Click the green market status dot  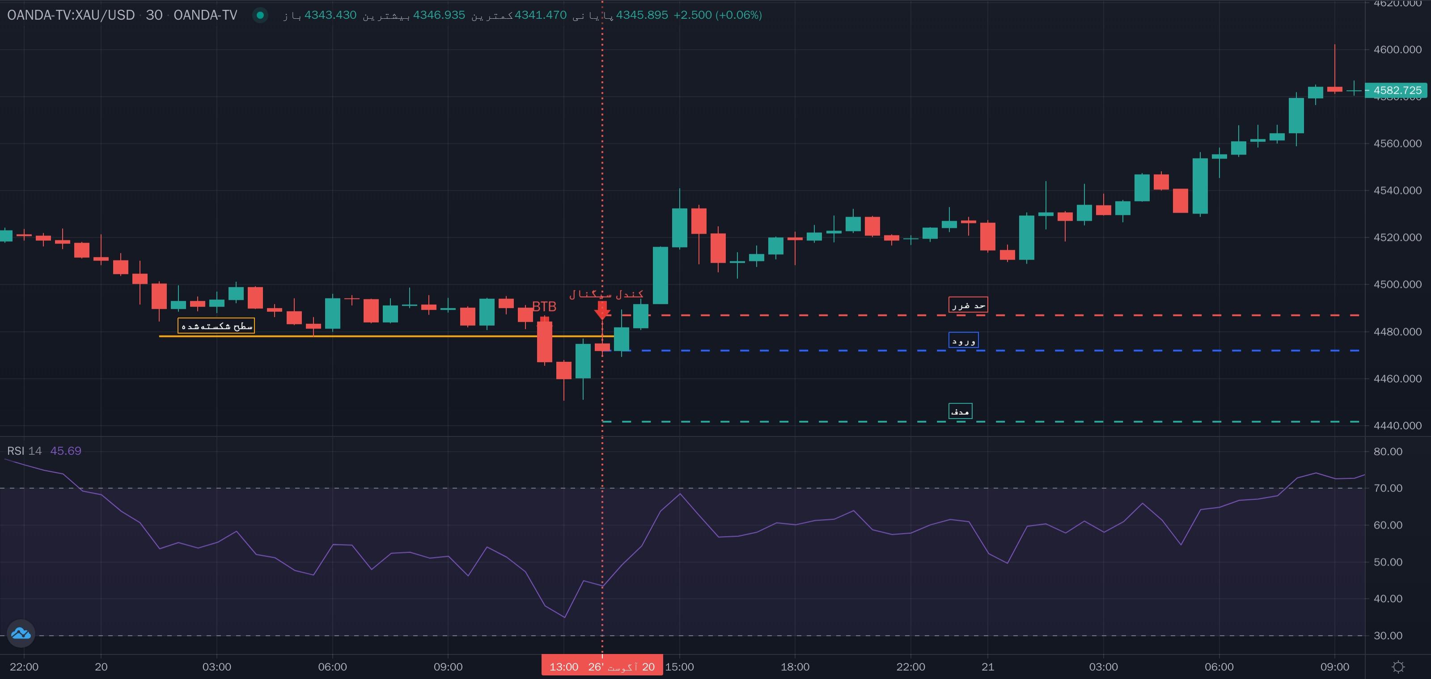click(259, 15)
